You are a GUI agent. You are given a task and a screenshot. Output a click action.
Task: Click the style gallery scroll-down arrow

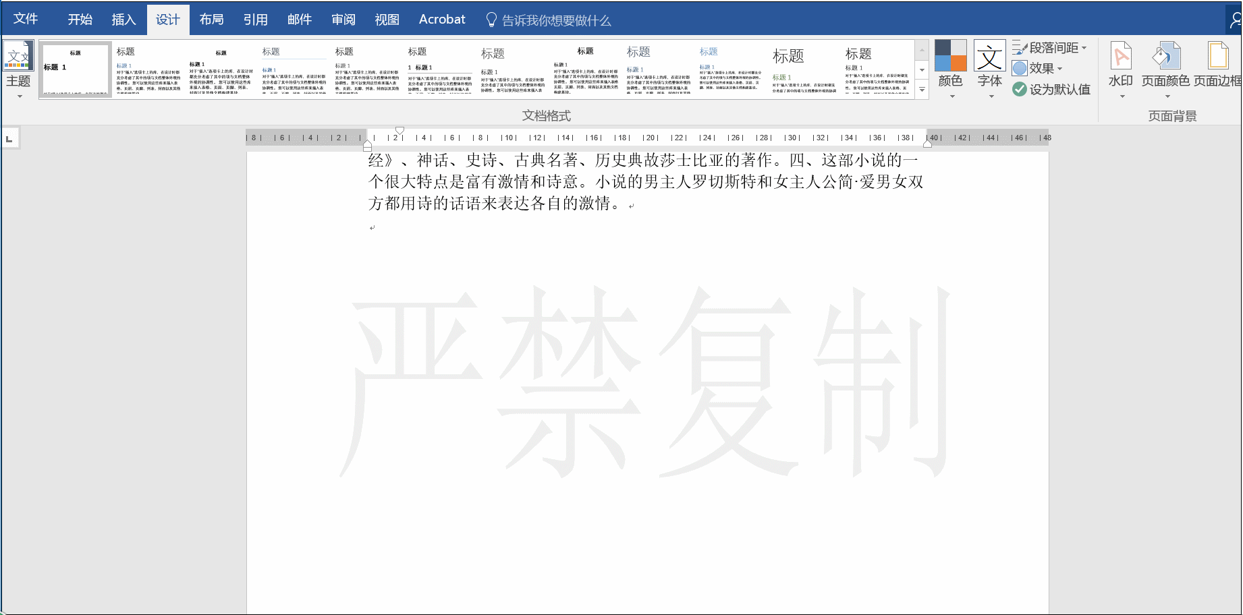coord(922,69)
